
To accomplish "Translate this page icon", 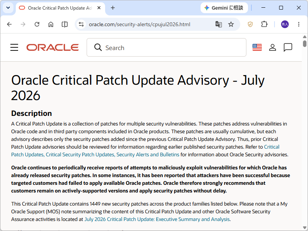I will [219, 24].
